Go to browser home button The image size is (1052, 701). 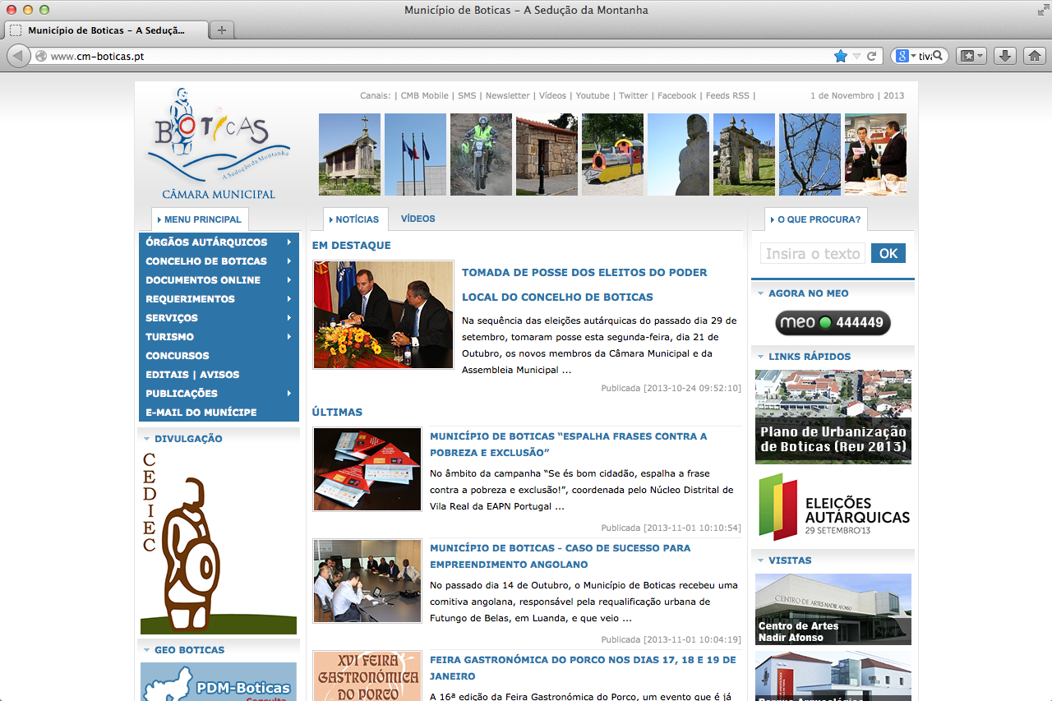pos(1034,56)
